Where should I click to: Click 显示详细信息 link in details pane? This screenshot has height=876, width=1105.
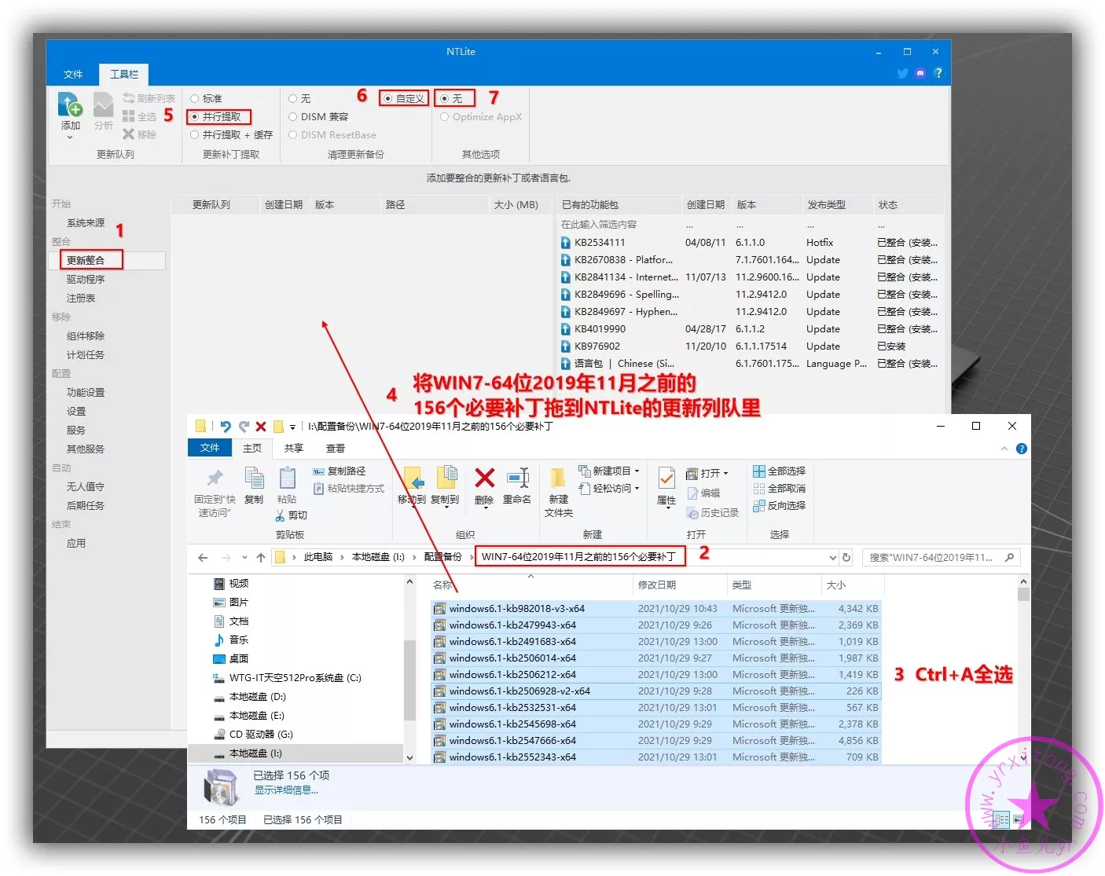286,790
